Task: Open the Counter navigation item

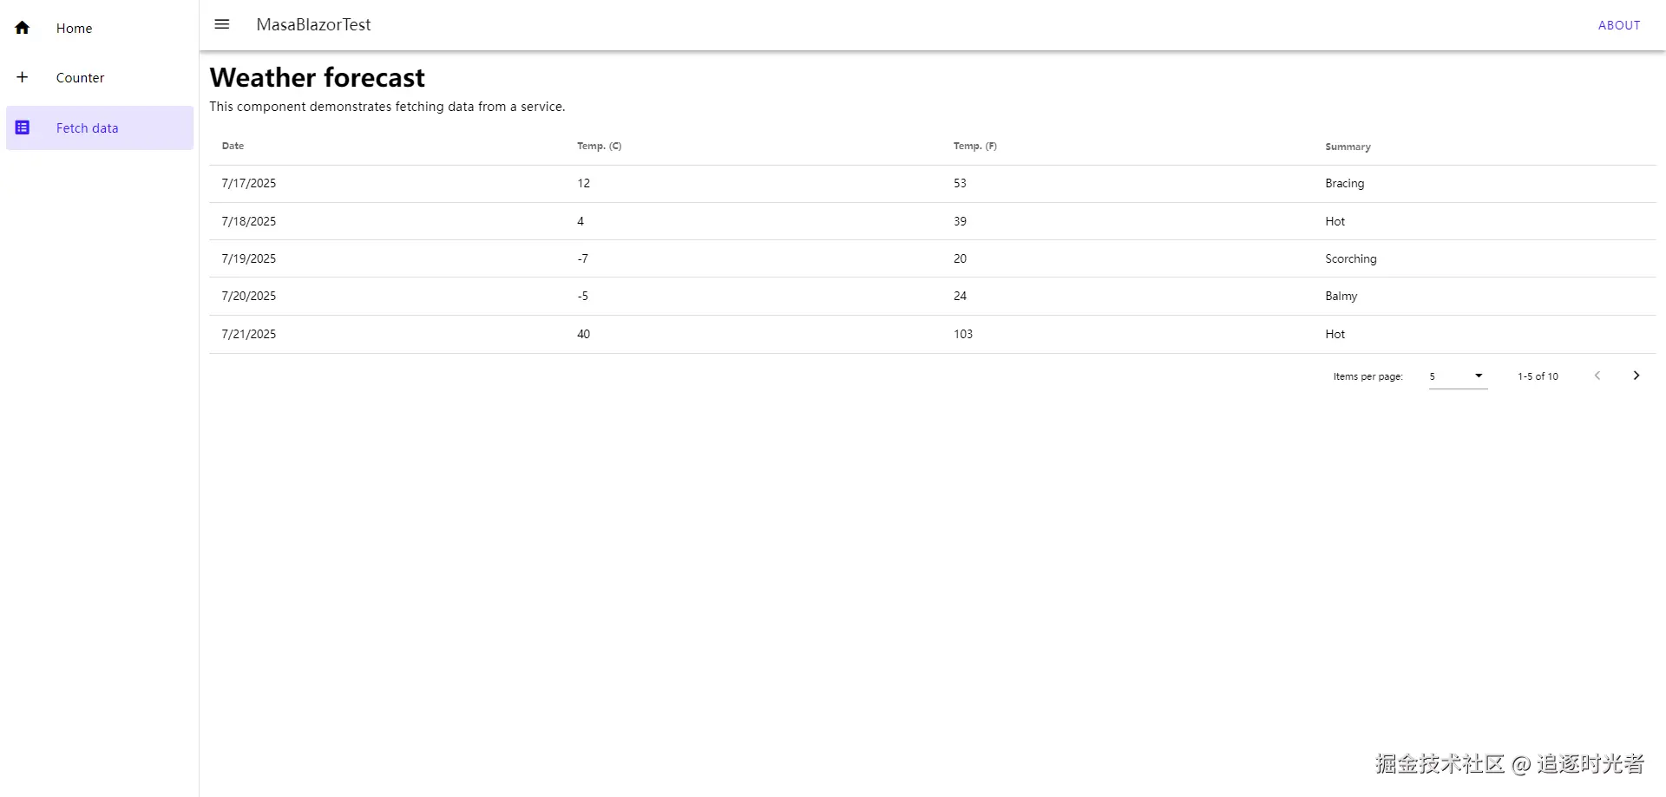Action: (80, 78)
